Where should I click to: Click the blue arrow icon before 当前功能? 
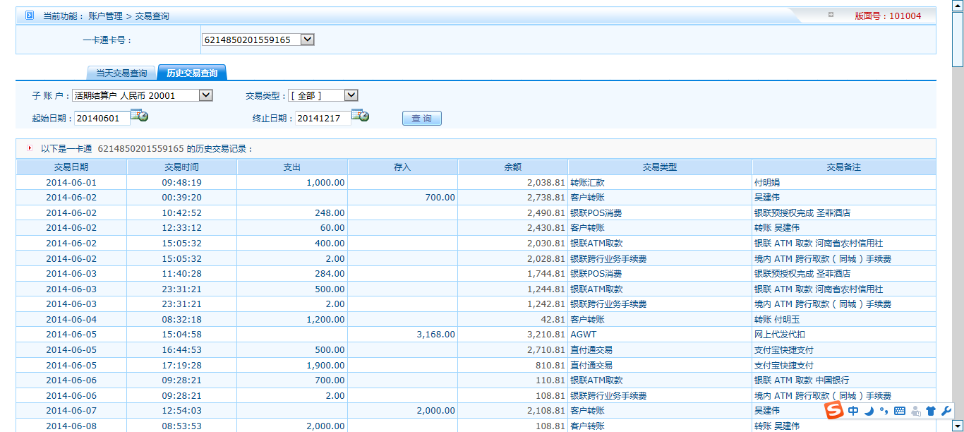tap(30, 15)
